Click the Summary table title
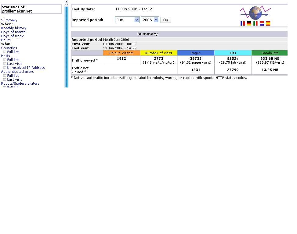The height and width of the screenshot is (234, 297). point(147,34)
